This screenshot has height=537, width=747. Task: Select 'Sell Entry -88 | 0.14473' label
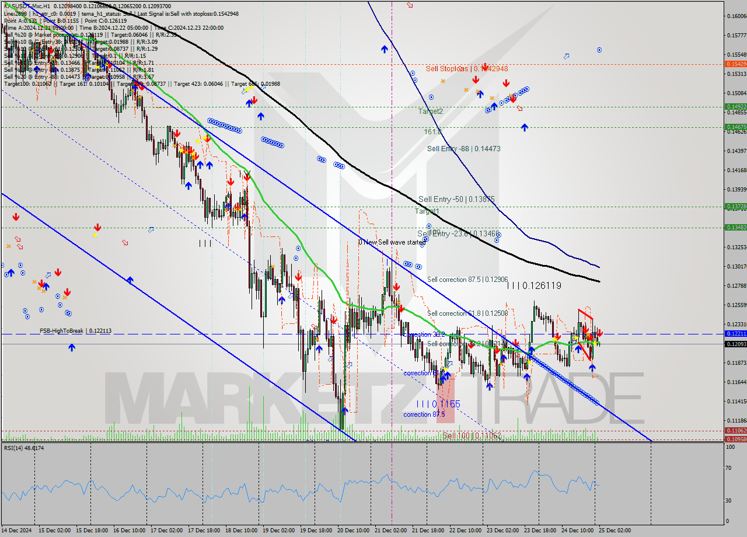(463, 149)
